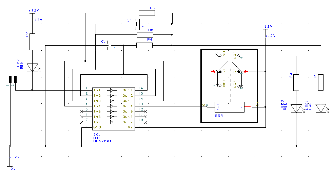Click the LED1 PWR label text
333x173 pixels.
point(308,105)
